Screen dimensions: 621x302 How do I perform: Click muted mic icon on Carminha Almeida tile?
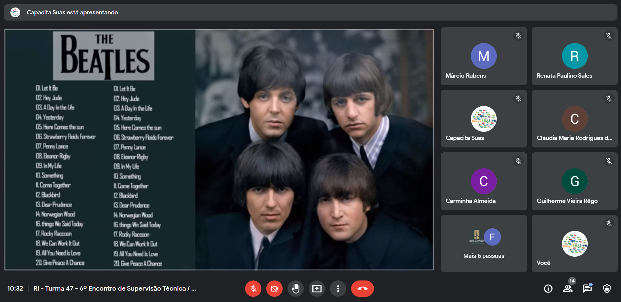pos(518,161)
